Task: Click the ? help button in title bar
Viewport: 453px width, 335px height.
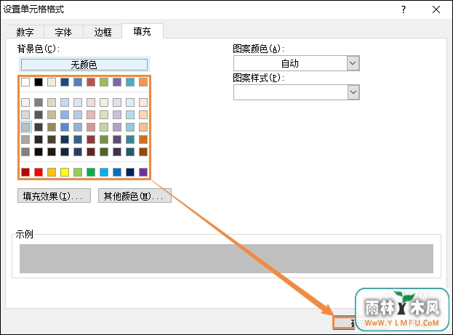Action: 404,9
